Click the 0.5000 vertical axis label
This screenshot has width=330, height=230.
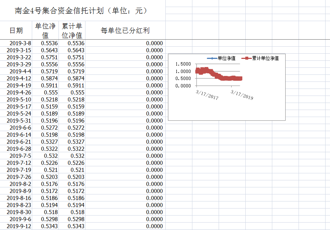(183, 79)
